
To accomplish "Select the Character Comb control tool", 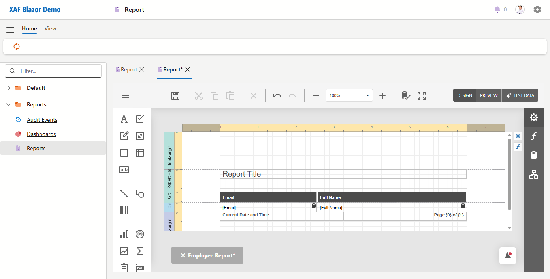I will click(124, 170).
